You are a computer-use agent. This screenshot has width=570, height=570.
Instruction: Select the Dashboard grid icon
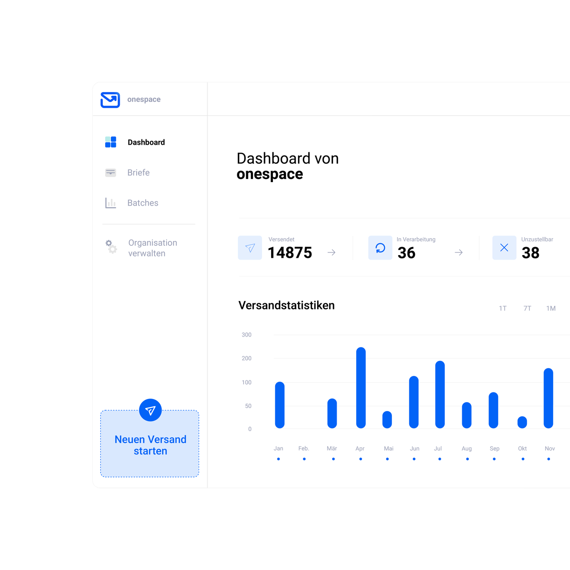(110, 142)
